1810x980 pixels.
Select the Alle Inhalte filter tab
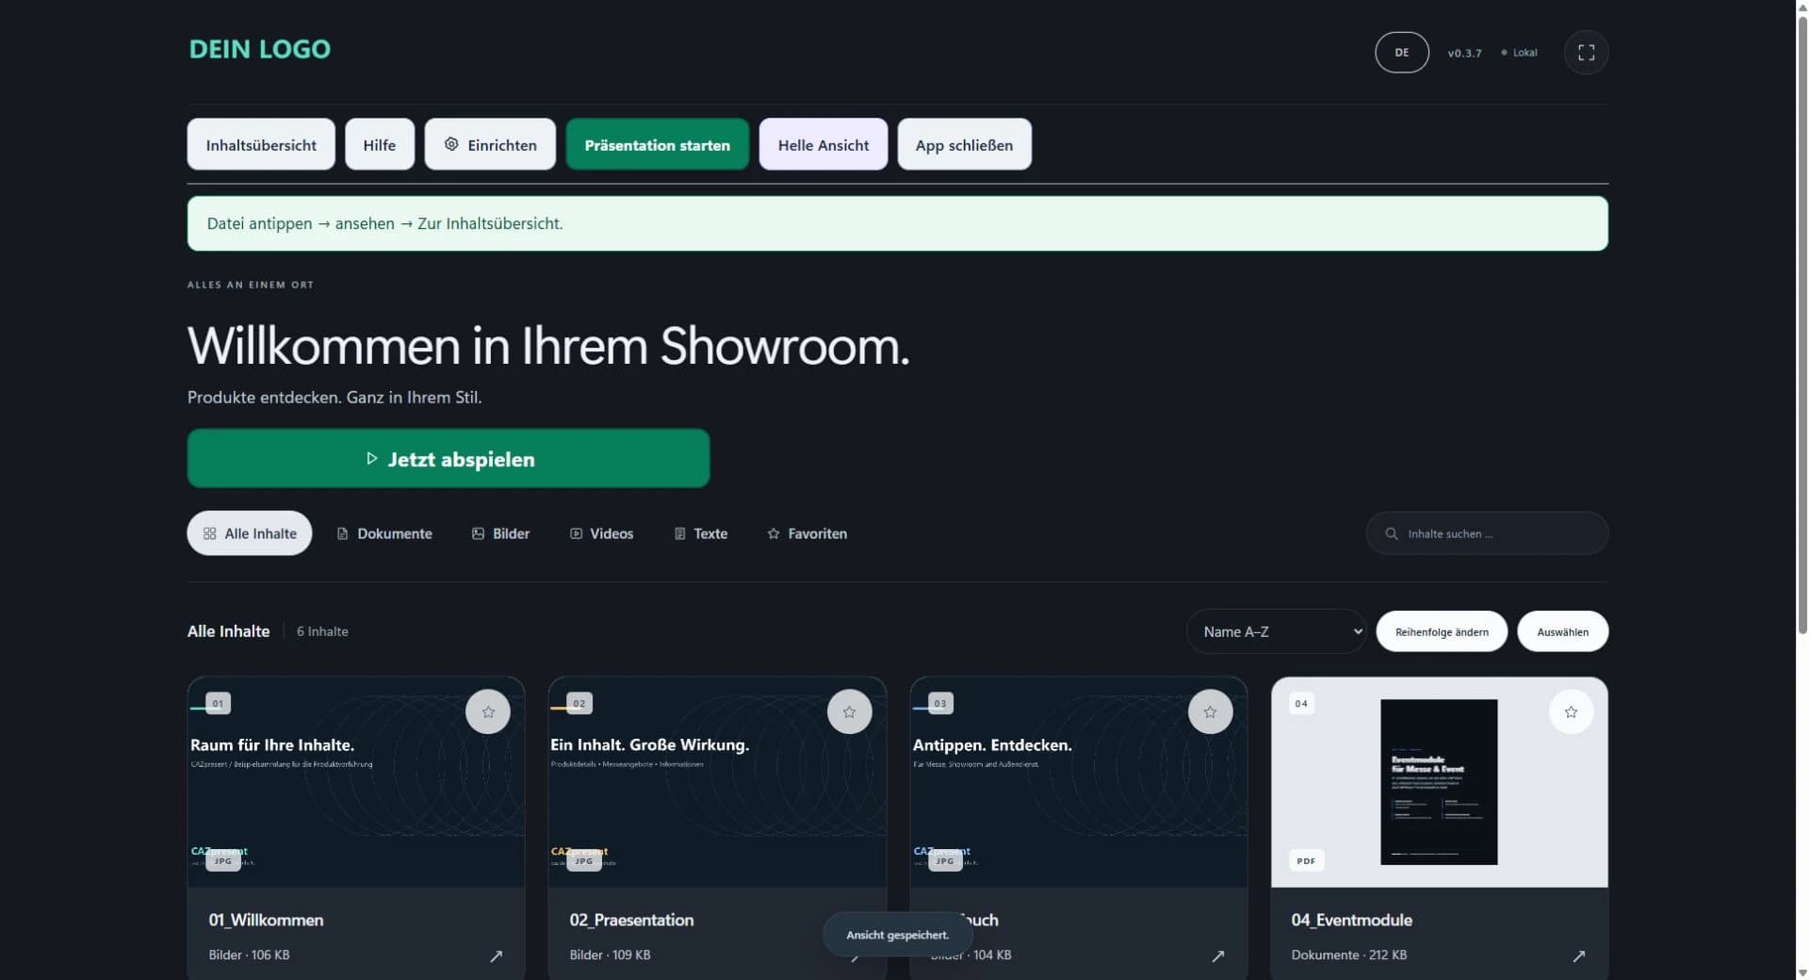250,533
